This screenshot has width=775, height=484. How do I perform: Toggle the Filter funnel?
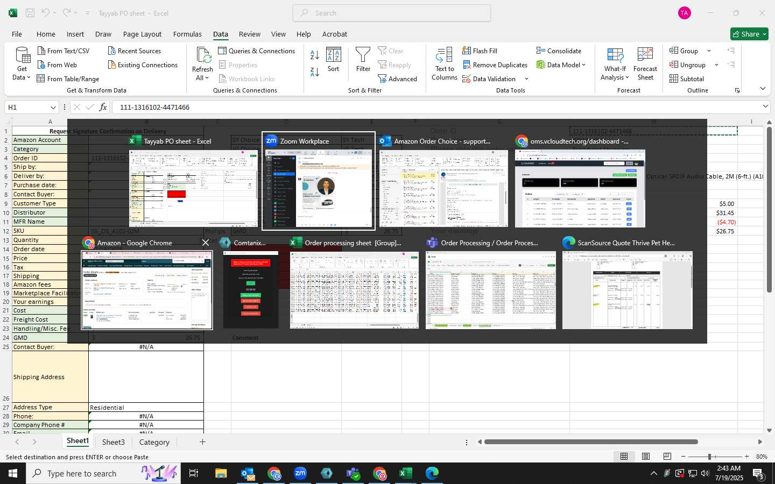(x=363, y=60)
